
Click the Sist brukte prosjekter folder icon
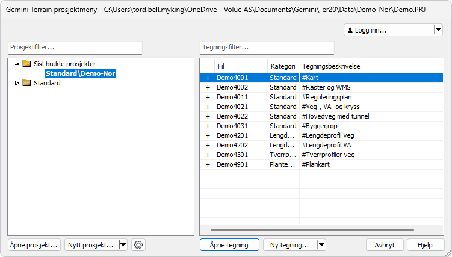(26, 63)
